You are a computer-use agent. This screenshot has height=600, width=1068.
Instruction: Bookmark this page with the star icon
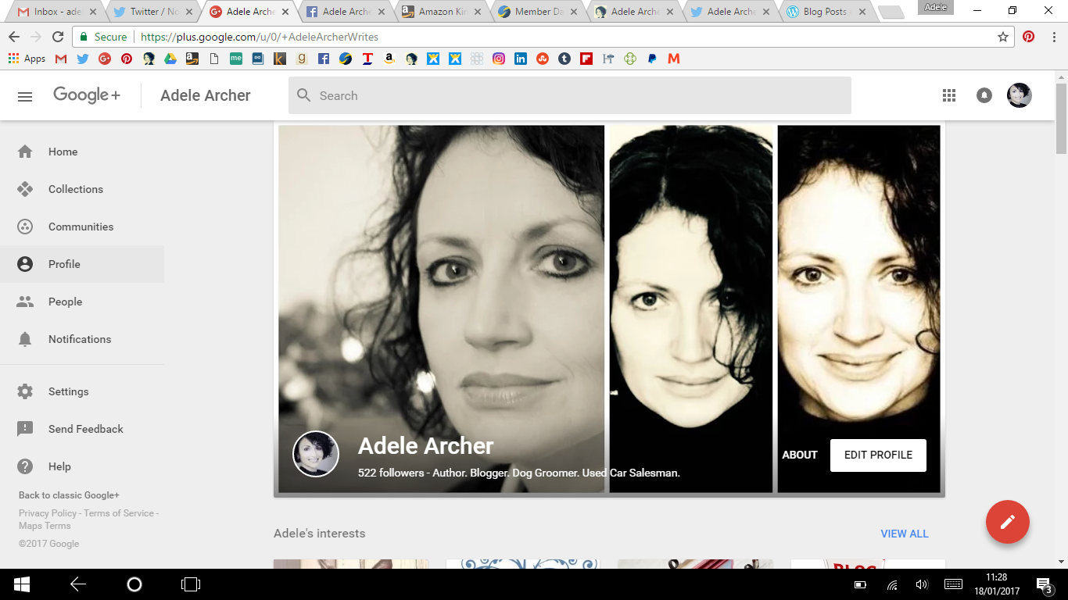[x=1003, y=37]
